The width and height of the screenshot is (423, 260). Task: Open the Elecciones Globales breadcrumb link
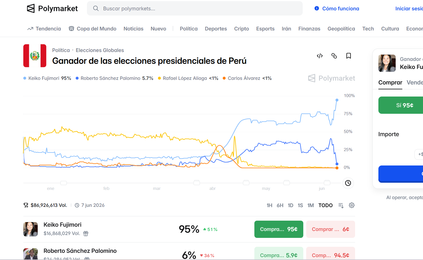pyautogui.click(x=100, y=50)
